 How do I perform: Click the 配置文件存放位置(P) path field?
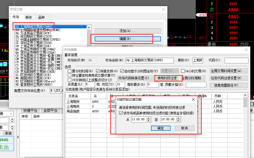click(57, 91)
